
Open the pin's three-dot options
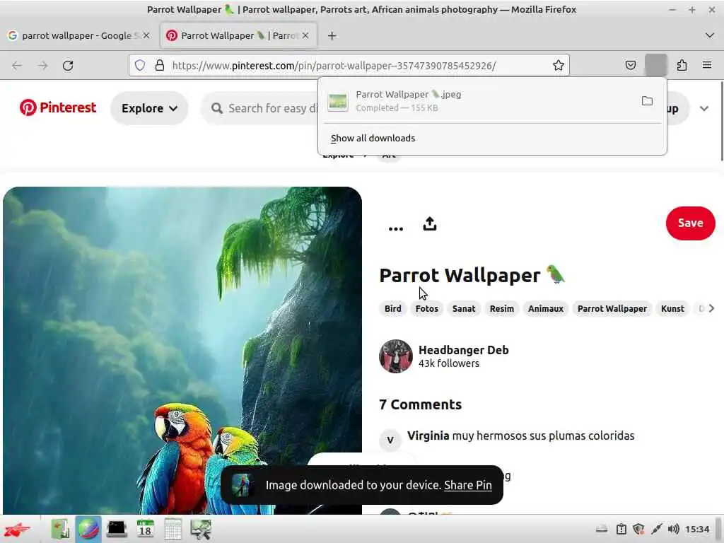tap(396, 228)
